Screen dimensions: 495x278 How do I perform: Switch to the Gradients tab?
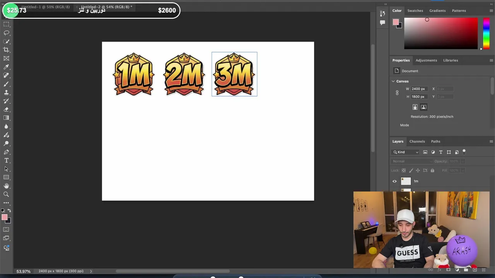(x=437, y=10)
